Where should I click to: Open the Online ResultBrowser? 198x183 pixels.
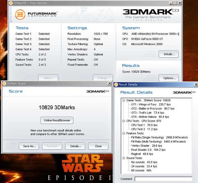[x=57, y=120]
